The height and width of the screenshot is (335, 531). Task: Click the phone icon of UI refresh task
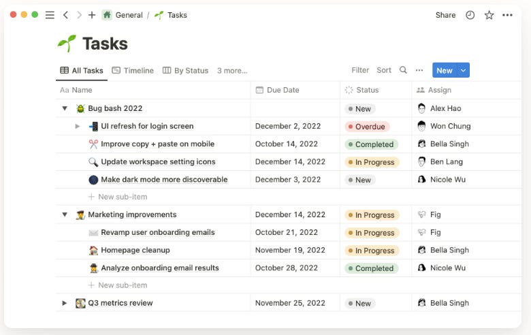point(93,127)
